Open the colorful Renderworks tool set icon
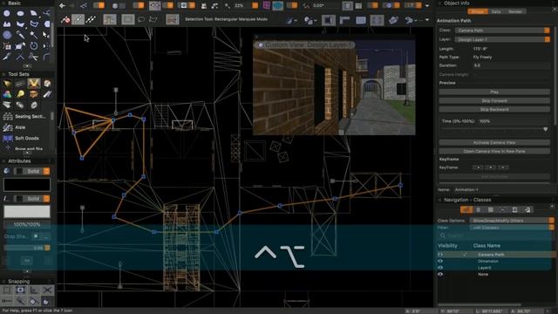Image resolution: width=558 pixels, height=314 pixels. 7,94
